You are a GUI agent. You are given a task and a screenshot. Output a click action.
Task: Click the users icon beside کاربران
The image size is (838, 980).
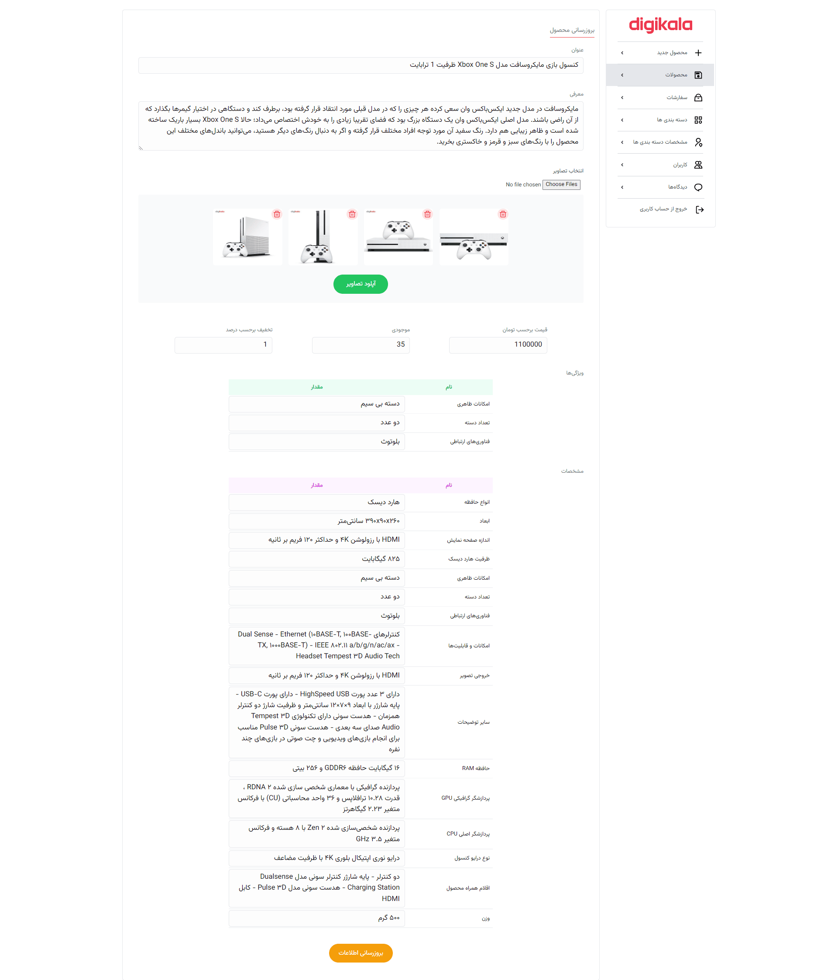click(x=698, y=165)
